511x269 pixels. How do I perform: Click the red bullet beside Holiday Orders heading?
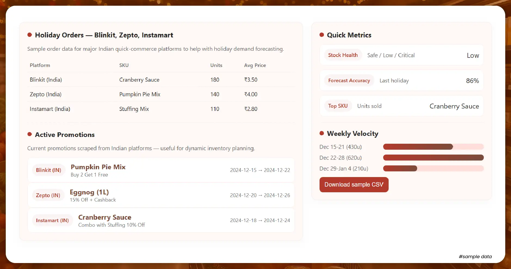click(30, 35)
